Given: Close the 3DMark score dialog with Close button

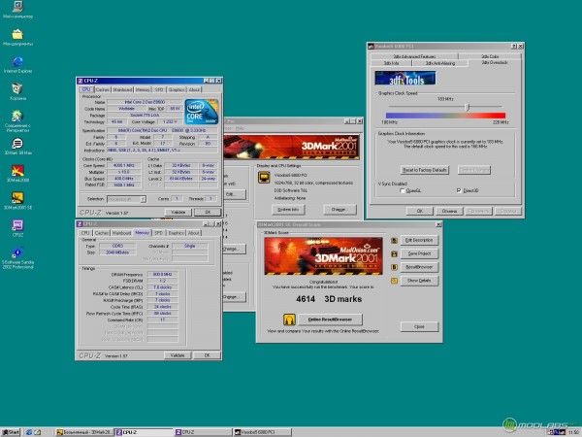Looking at the screenshot, I should 419,327.
